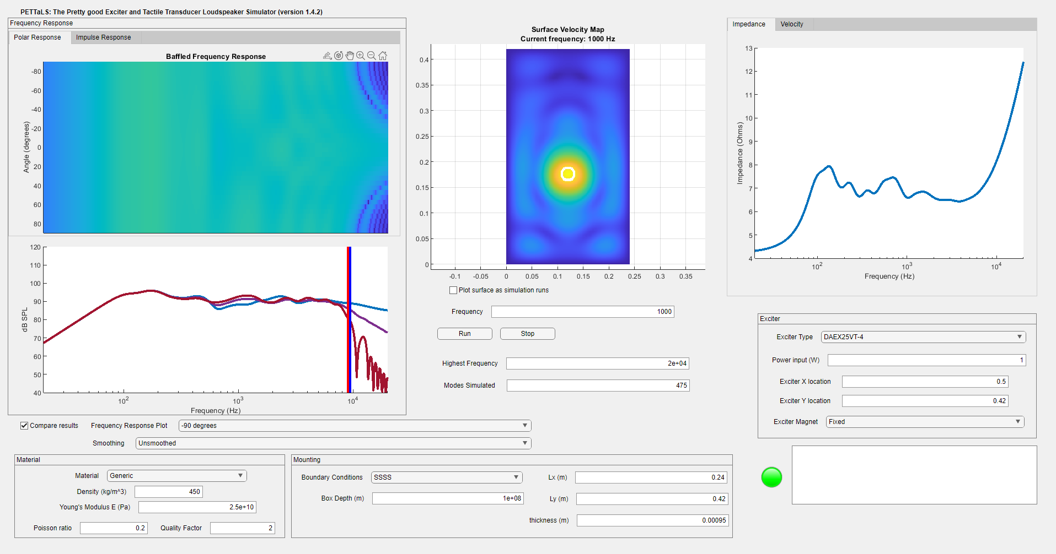Screen dimensions: 1056x554
Task: Open the Exciter Magnet Fixed dropdown
Action: click(x=925, y=422)
